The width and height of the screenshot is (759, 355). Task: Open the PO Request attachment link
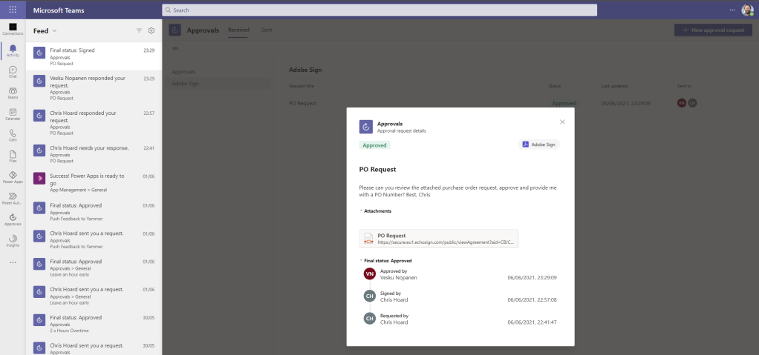pyautogui.click(x=438, y=238)
